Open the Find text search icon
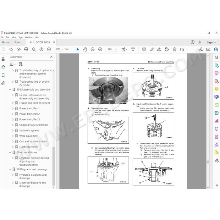 34,49
